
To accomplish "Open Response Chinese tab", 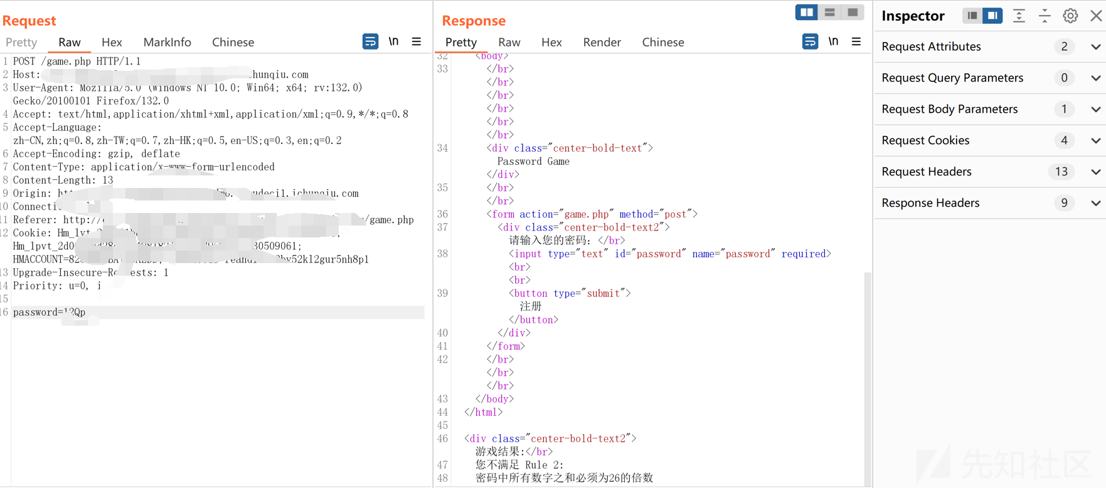I will (663, 42).
